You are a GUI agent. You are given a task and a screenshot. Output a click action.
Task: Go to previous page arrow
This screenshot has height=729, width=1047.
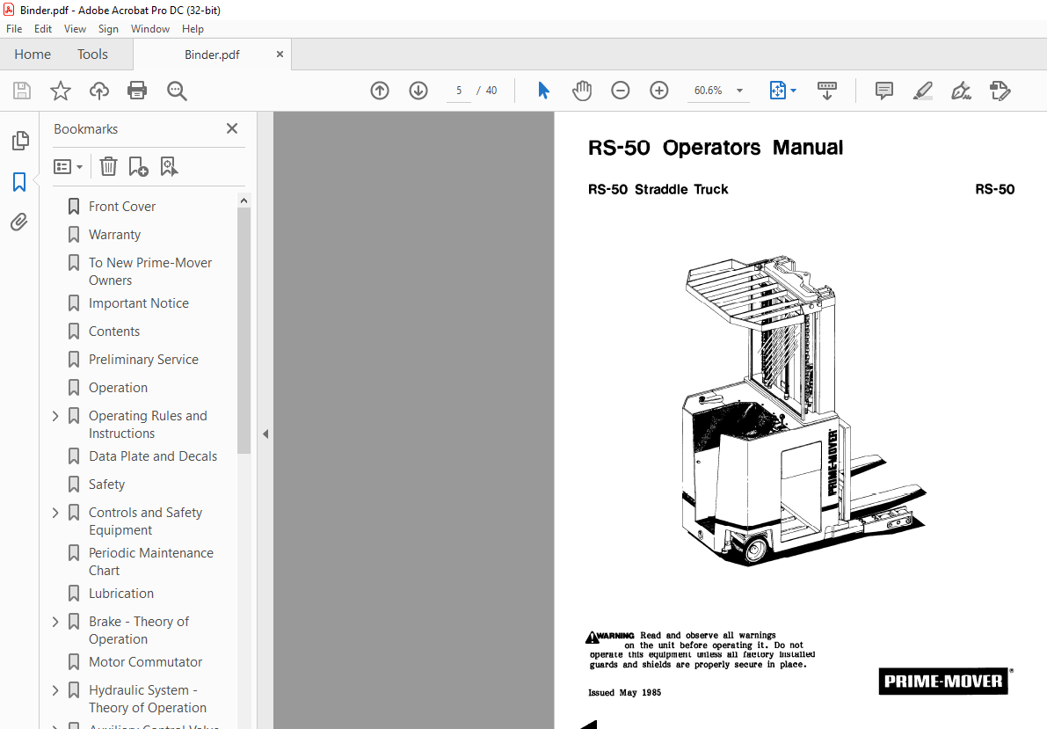click(x=380, y=91)
